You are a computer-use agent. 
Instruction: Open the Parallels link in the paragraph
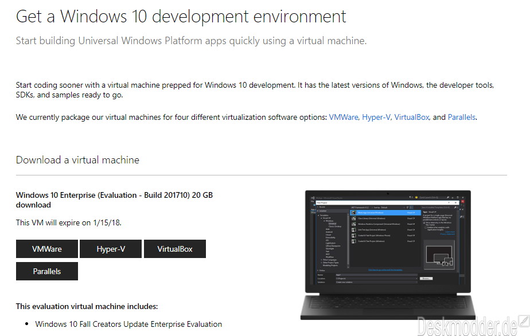461,118
